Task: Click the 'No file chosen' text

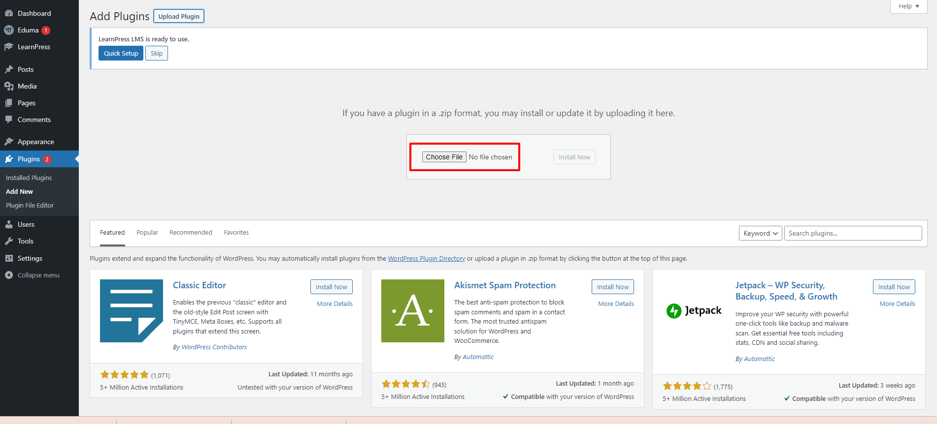Action: tap(491, 157)
